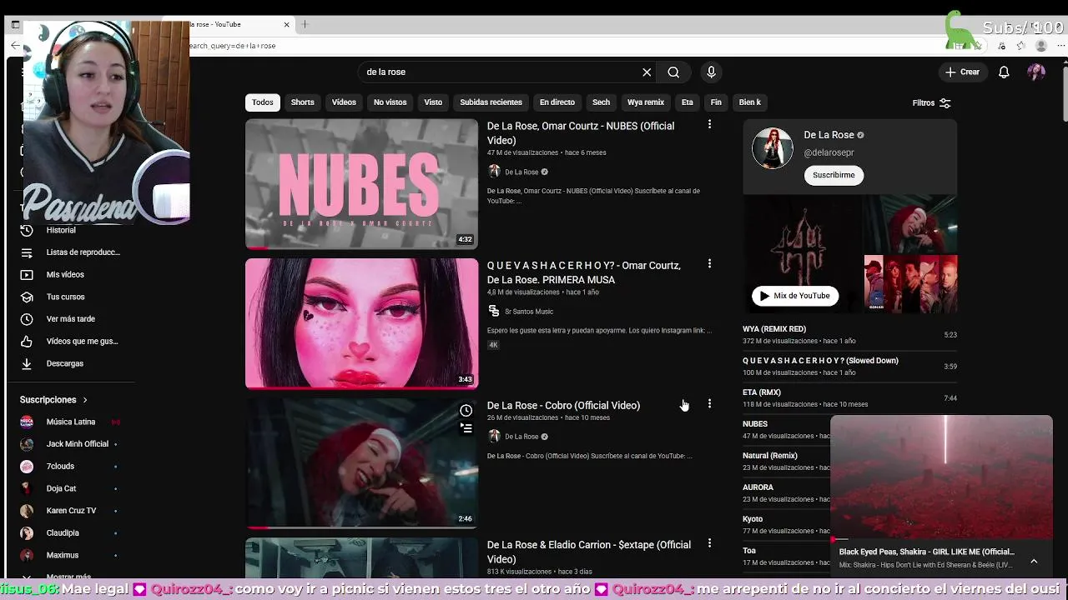This screenshot has width=1068, height=600.
Task: Expand the Suscripciones section chevron
Action: click(x=84, y=400)
